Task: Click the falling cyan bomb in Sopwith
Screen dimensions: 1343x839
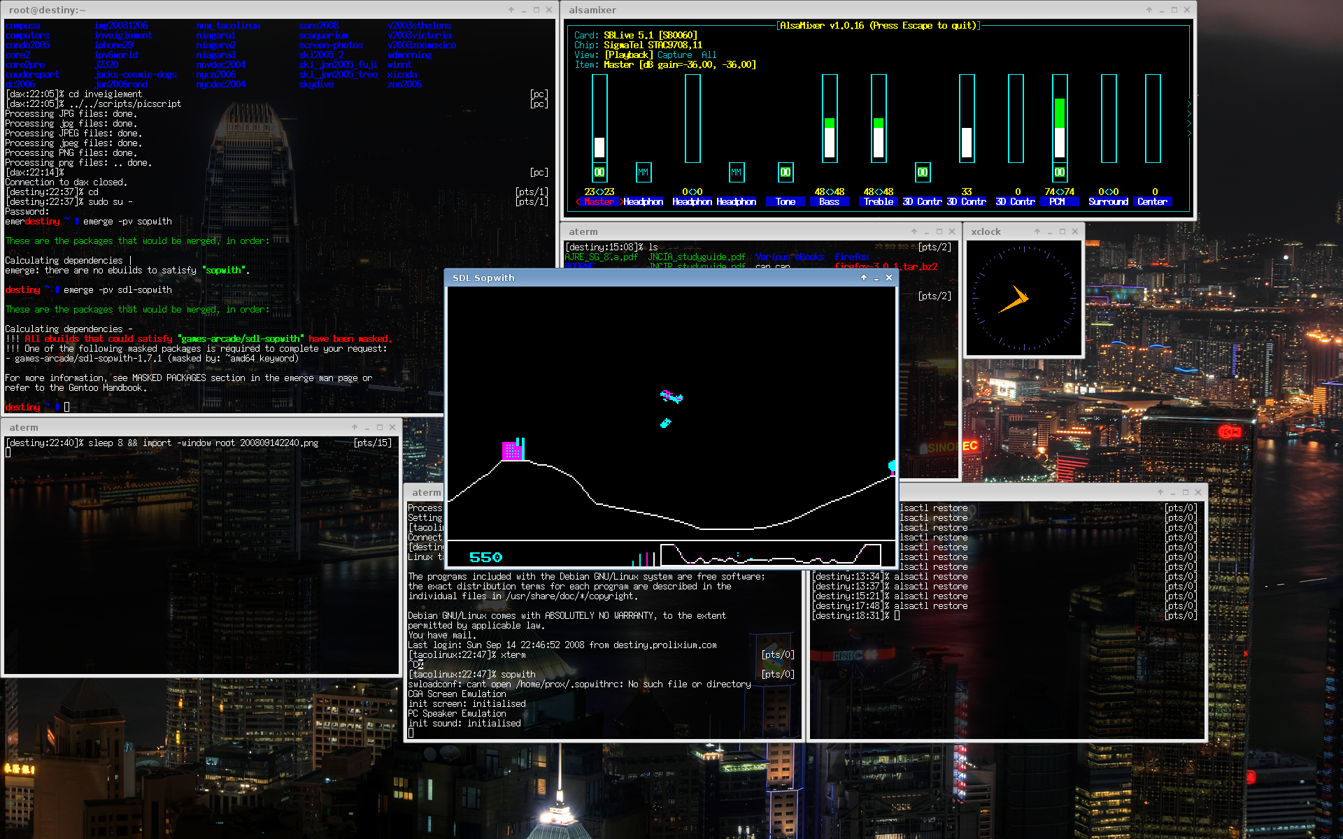Action: point(666,423)
